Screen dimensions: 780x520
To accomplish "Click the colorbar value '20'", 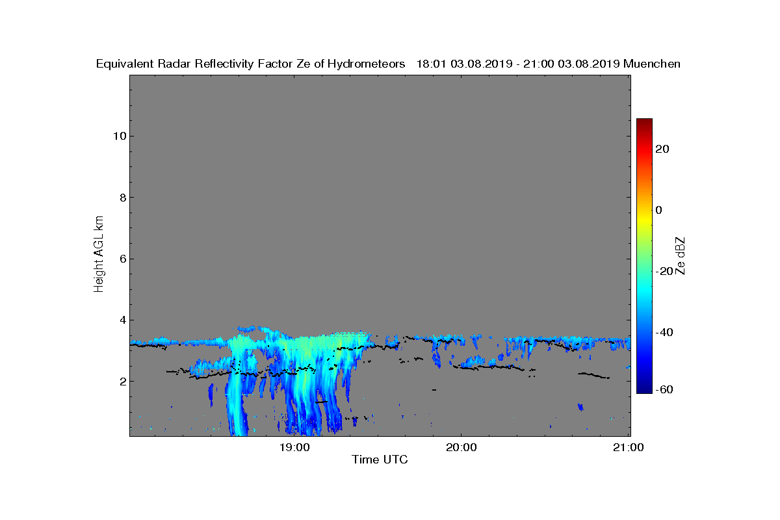I will tap(662, 149).
